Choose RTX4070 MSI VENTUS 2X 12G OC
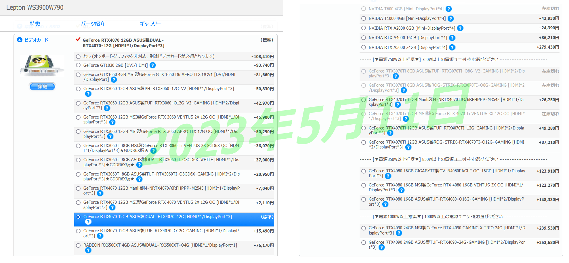The image size is (569, 263). point(78,203)
